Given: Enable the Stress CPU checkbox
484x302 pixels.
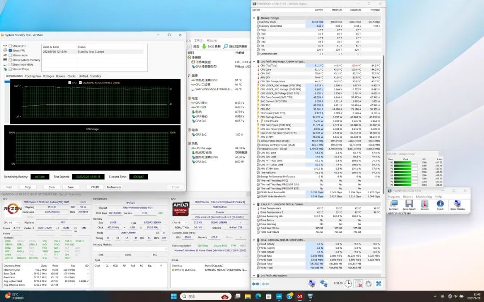Looking at the screenshot, I should [x=10, y=46].
